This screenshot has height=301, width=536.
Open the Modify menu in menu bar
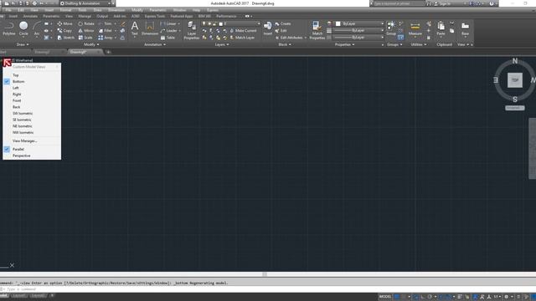[137, 10]
